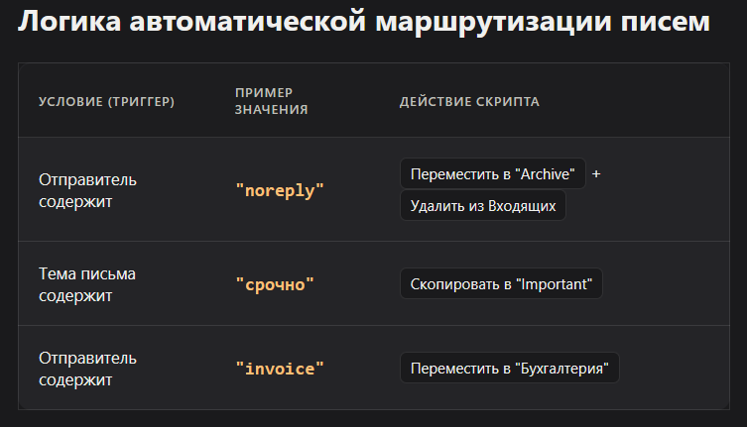Click "Отправитель содержит" in the noreply row
Image resolution: width=747 pixels, height=427 pixels.
pos(87,190)
